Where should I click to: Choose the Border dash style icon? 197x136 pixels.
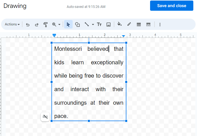tap(148, 25)
